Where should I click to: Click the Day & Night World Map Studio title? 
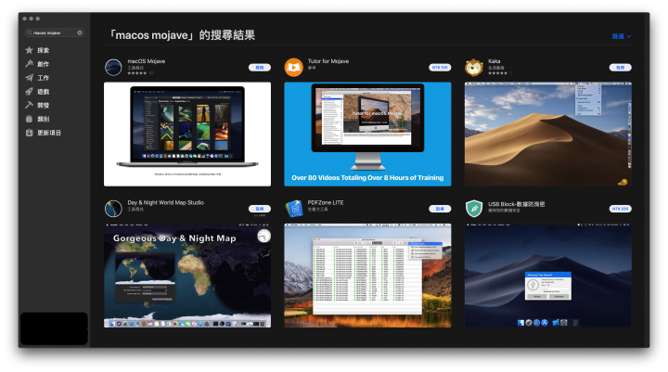pos(165,202)
